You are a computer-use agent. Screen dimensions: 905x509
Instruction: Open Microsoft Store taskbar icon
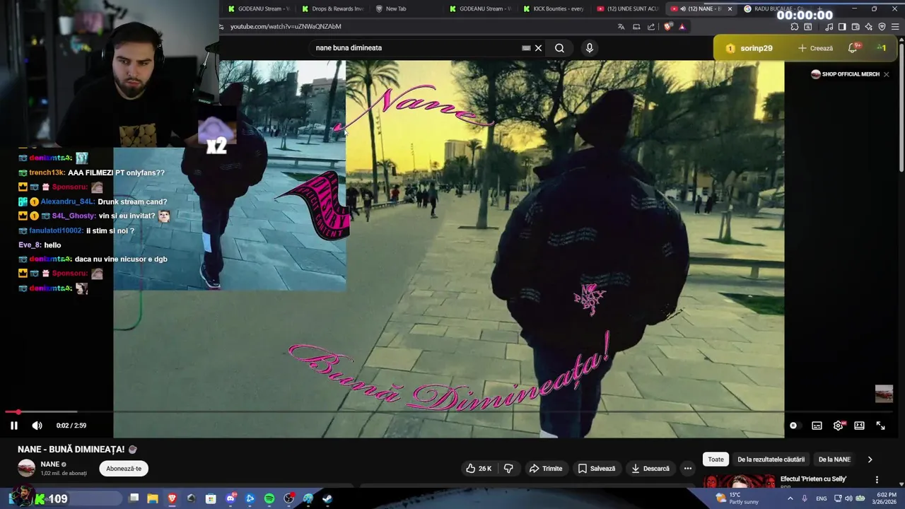(x=211, y=498)
